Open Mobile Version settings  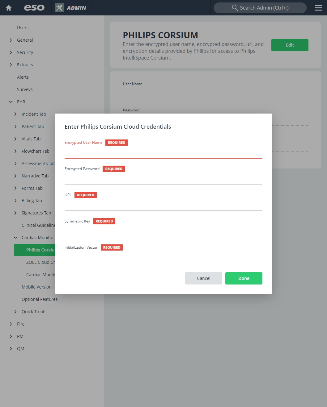(x=36, y=287)
